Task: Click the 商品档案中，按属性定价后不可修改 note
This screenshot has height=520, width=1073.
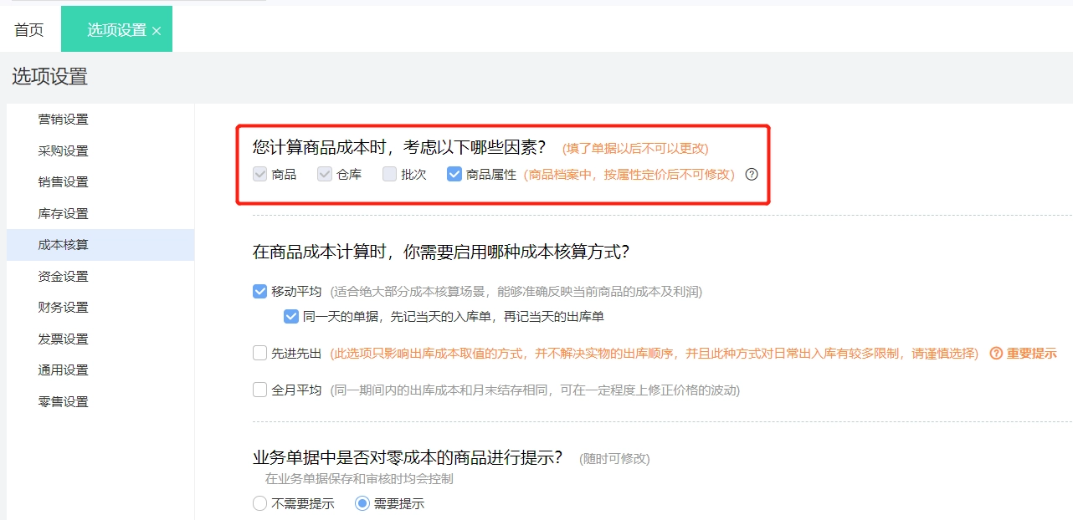Action: point(629,175)
